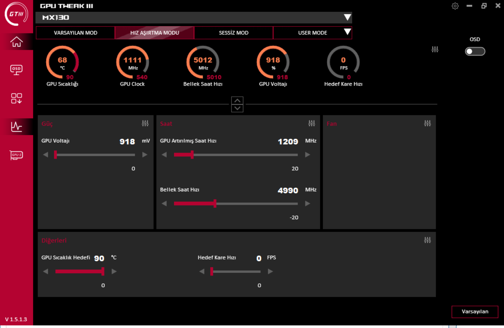Click the 90 °C temperature target value
Viewport: 504px width, 328px height.
coord(99,258)
